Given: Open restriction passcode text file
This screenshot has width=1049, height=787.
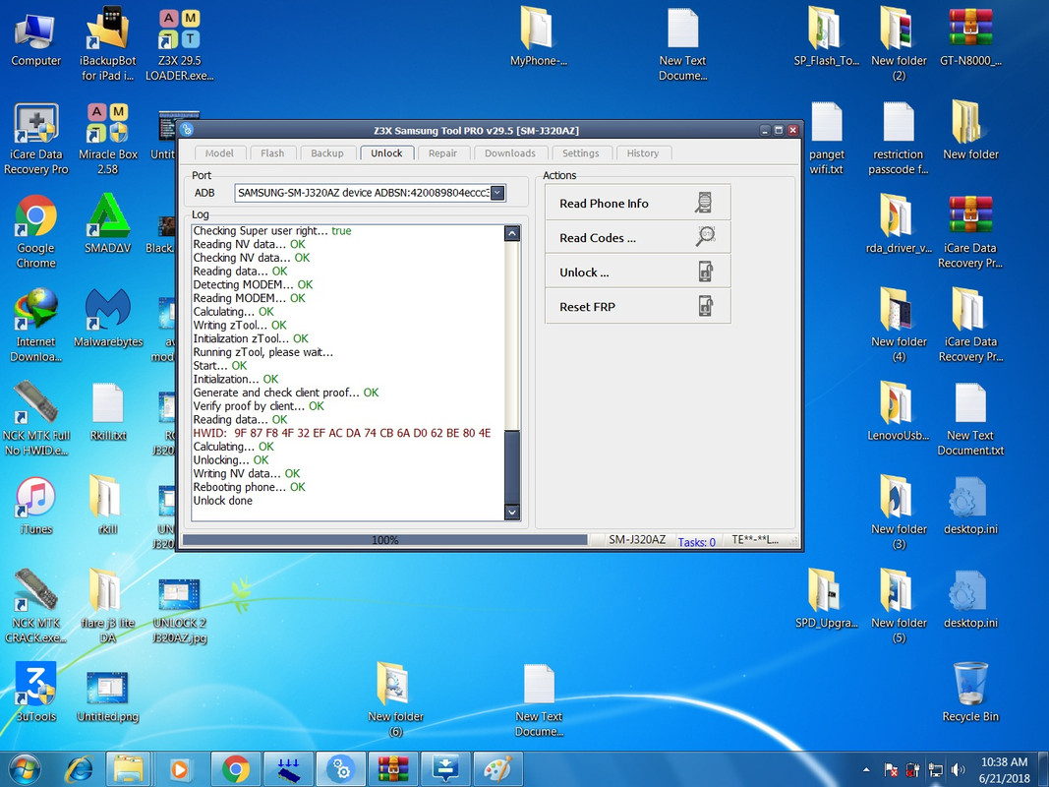Looking at the screenshot, I should coord(898,139).
